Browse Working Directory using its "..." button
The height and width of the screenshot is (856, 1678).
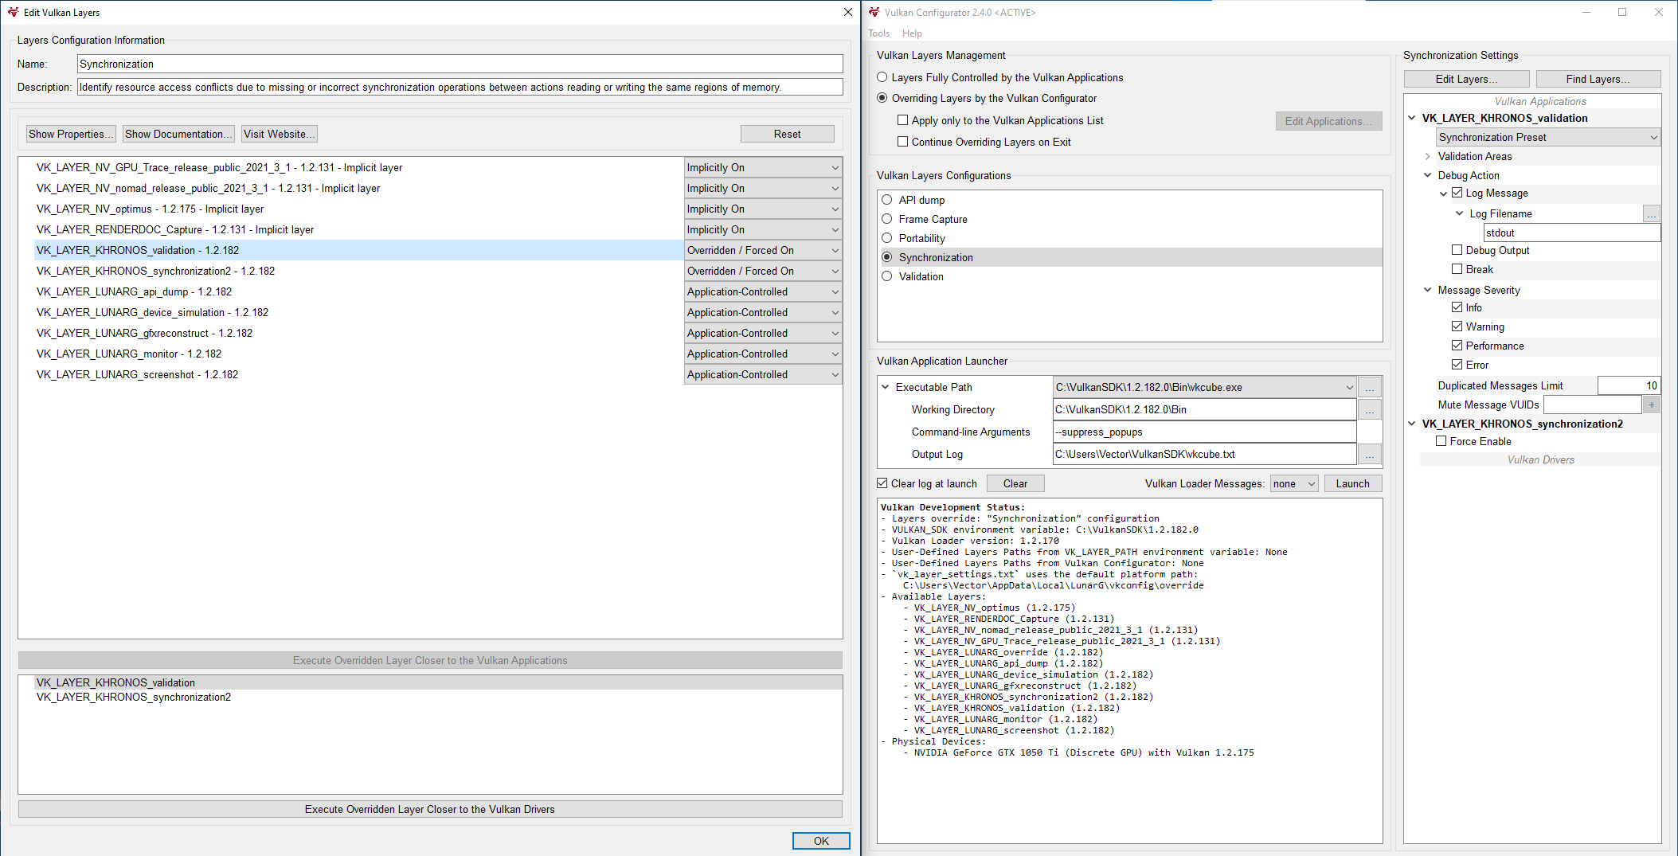(x=1369, y=409)
